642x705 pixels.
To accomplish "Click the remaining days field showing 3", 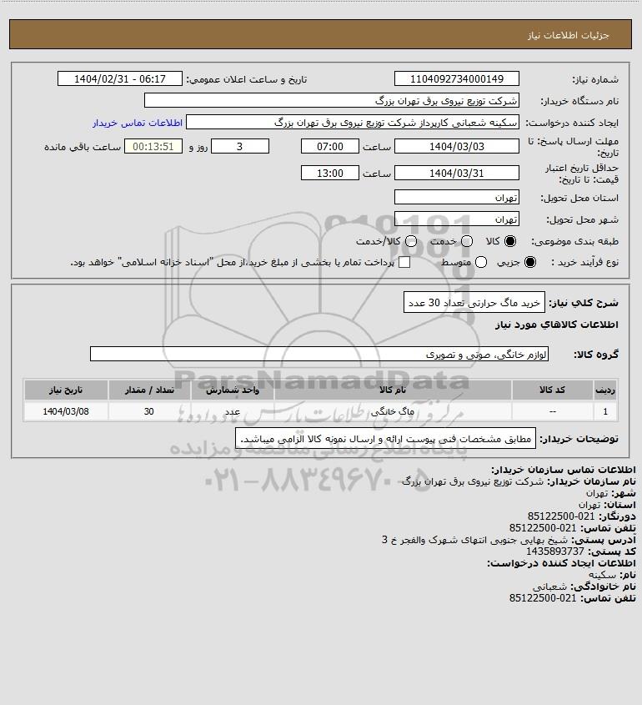I will pyautogui.click(x=240, y=146).
